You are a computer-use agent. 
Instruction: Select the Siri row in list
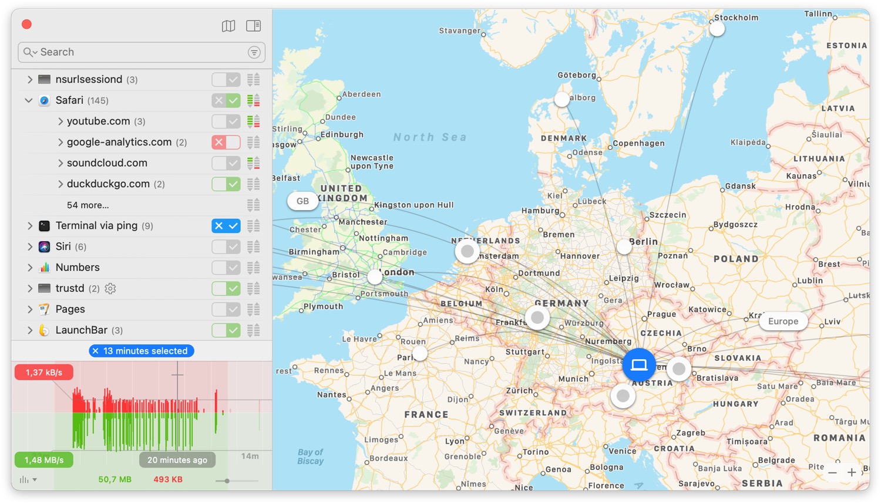pyautogui.click(x=63, y=246)
